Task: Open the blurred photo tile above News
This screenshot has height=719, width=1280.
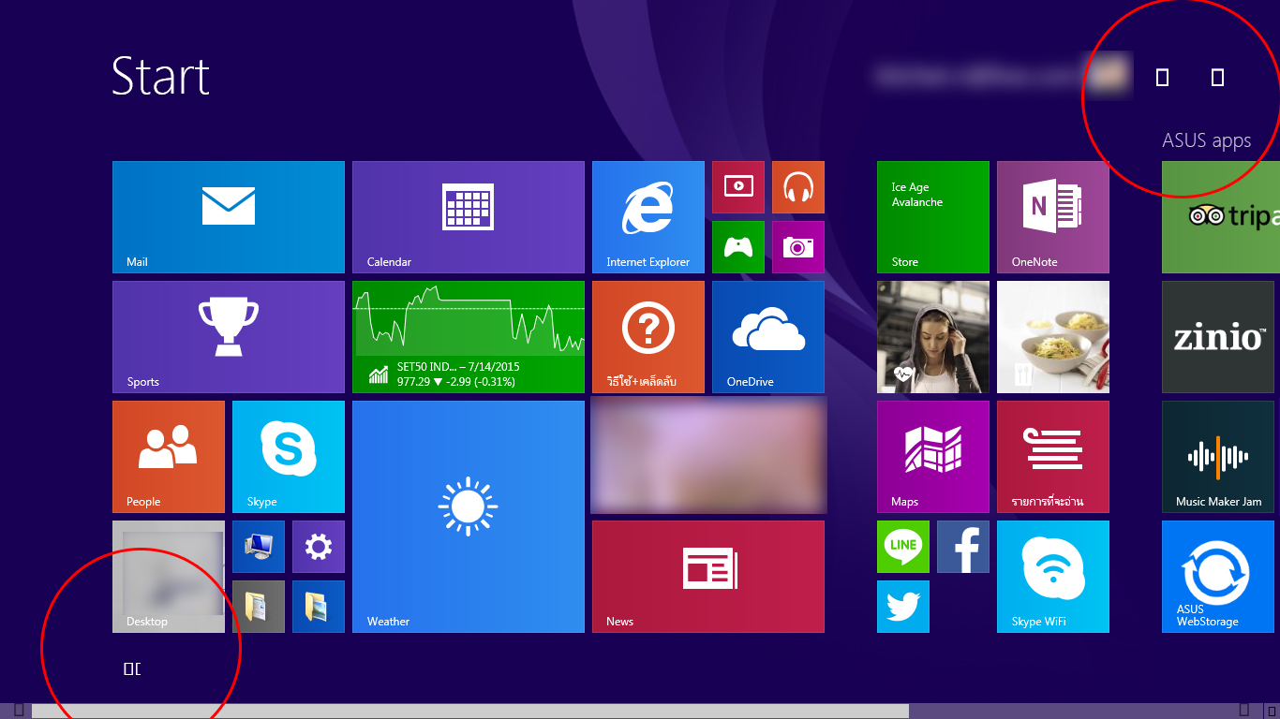Action: coord(708,456)
